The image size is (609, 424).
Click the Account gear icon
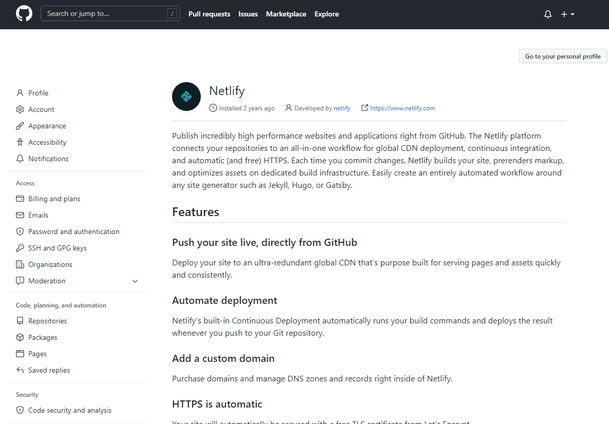click(x=20, y=109)
